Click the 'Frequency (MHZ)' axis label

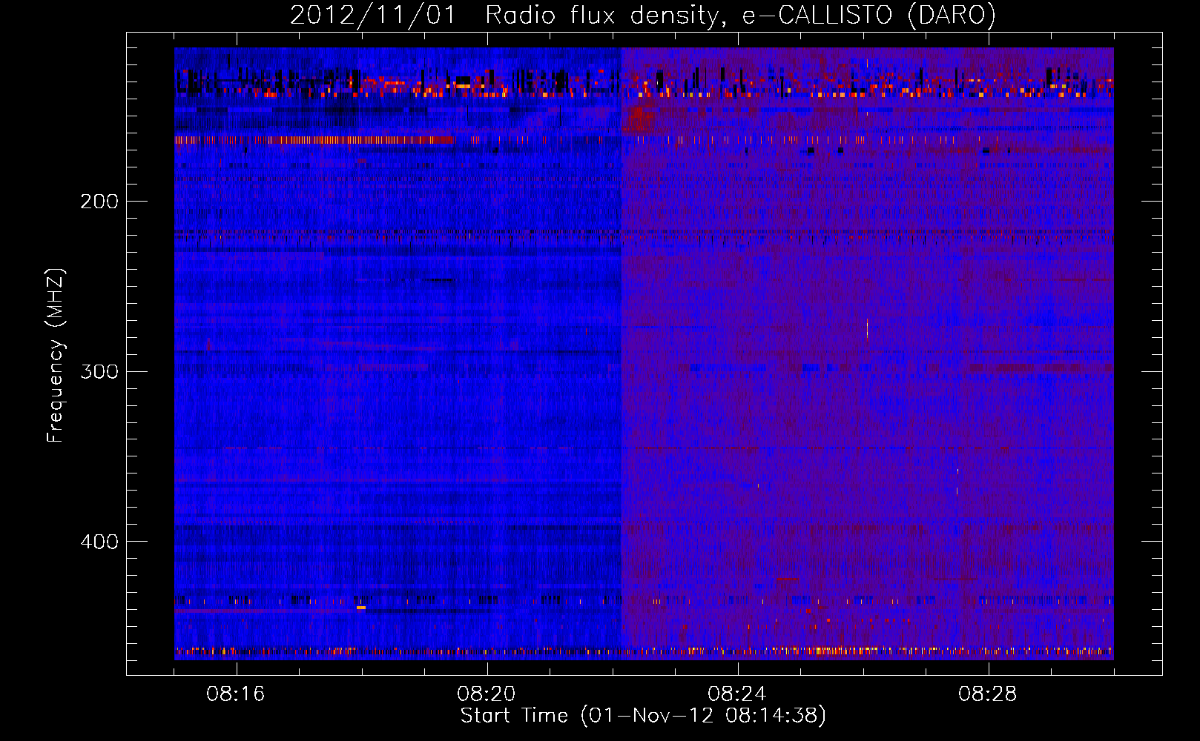(x=56, y=356)
